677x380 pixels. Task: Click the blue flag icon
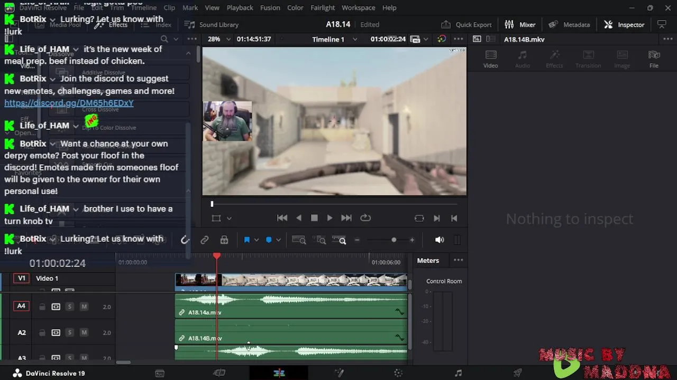[x=246, y=240]
